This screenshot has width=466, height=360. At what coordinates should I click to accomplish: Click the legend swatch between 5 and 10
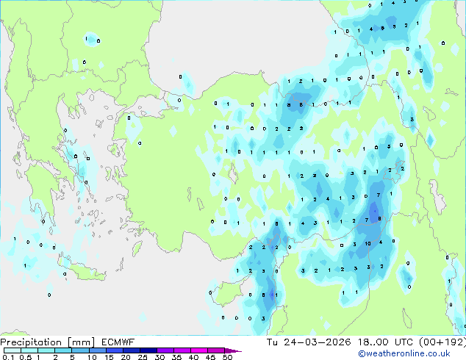pos(80,350)
